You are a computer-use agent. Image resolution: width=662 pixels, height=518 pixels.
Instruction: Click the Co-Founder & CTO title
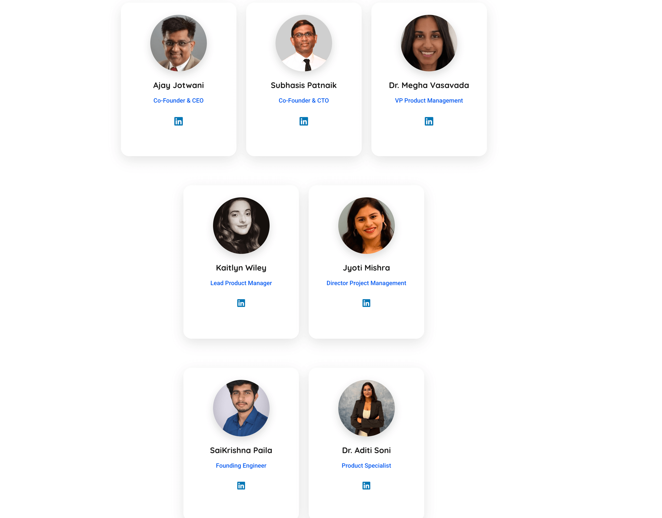(303, 100)
